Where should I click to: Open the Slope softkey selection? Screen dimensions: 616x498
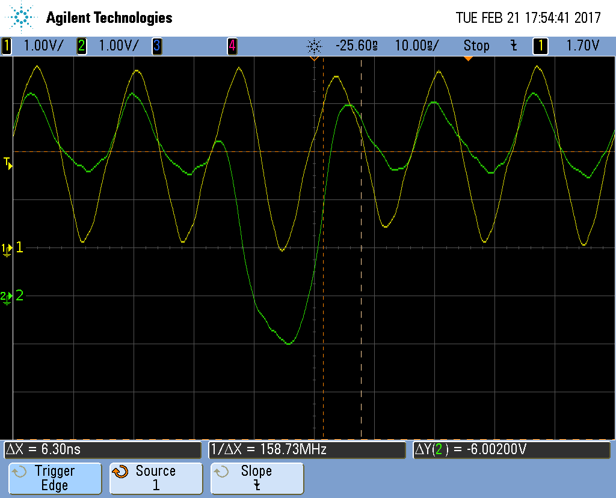tap(257, 478)
